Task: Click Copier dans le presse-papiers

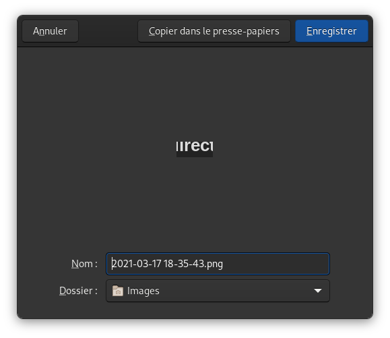Action: click(214, 31)
